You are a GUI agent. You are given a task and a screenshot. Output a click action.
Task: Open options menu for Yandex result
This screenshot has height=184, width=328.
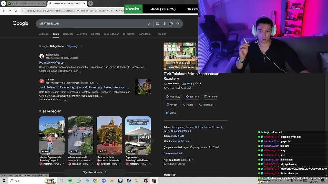pos(97,83)
